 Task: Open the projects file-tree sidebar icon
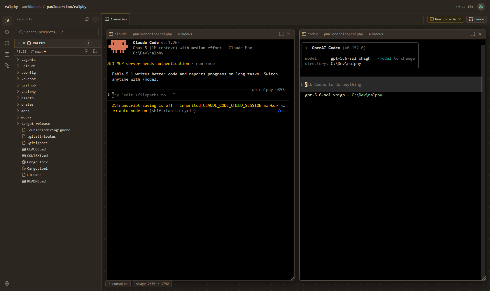tap(7, 21)
